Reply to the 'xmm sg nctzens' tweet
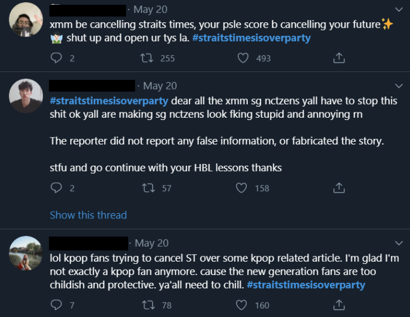 pyautogui.click(x=56, y=188)
